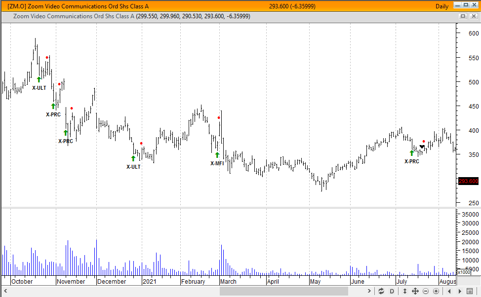The height and width of the screenshot is (297, 481).
Task: Click the red 293.600 last price tag
Action: pyautogui.click(x=469, y=181)
